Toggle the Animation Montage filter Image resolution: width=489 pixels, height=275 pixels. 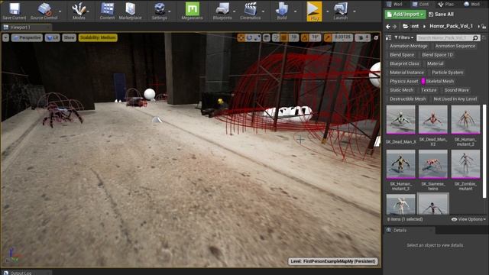408,46
